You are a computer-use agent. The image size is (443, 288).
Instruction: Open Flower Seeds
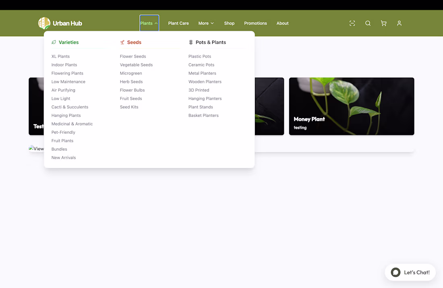(133, 56)
